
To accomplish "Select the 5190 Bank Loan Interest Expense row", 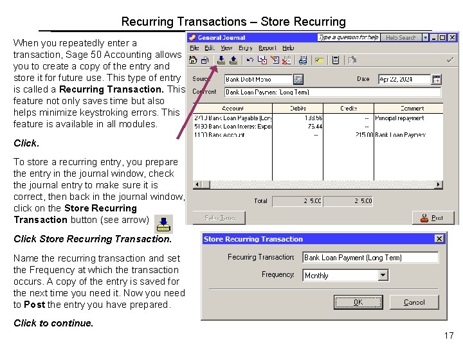I will [x=318, y=127].
